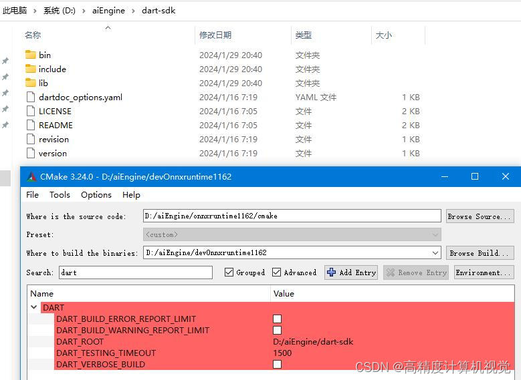
Task: Click first pin icon in Explorer sidebar
Action: (x=5, y=61)
